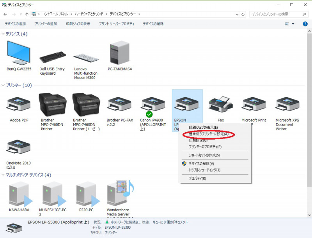Select the BenQ GW2255 monitor icon
Image resolution: width=312 pixels, height=238 pixels.
click(19, 52)
